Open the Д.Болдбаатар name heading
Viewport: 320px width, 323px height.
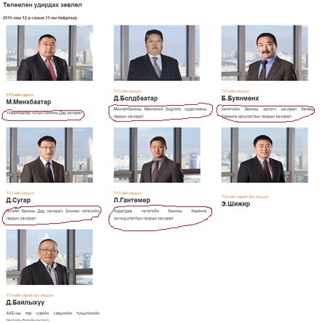(136, 98)
